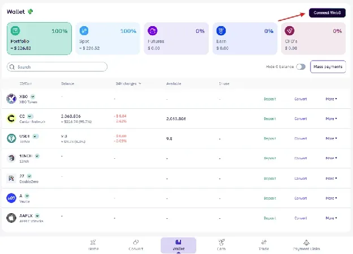Open the More menu for USDT
Image resolution: width=353 pixels, height=254 pixels.
[331, 138]
